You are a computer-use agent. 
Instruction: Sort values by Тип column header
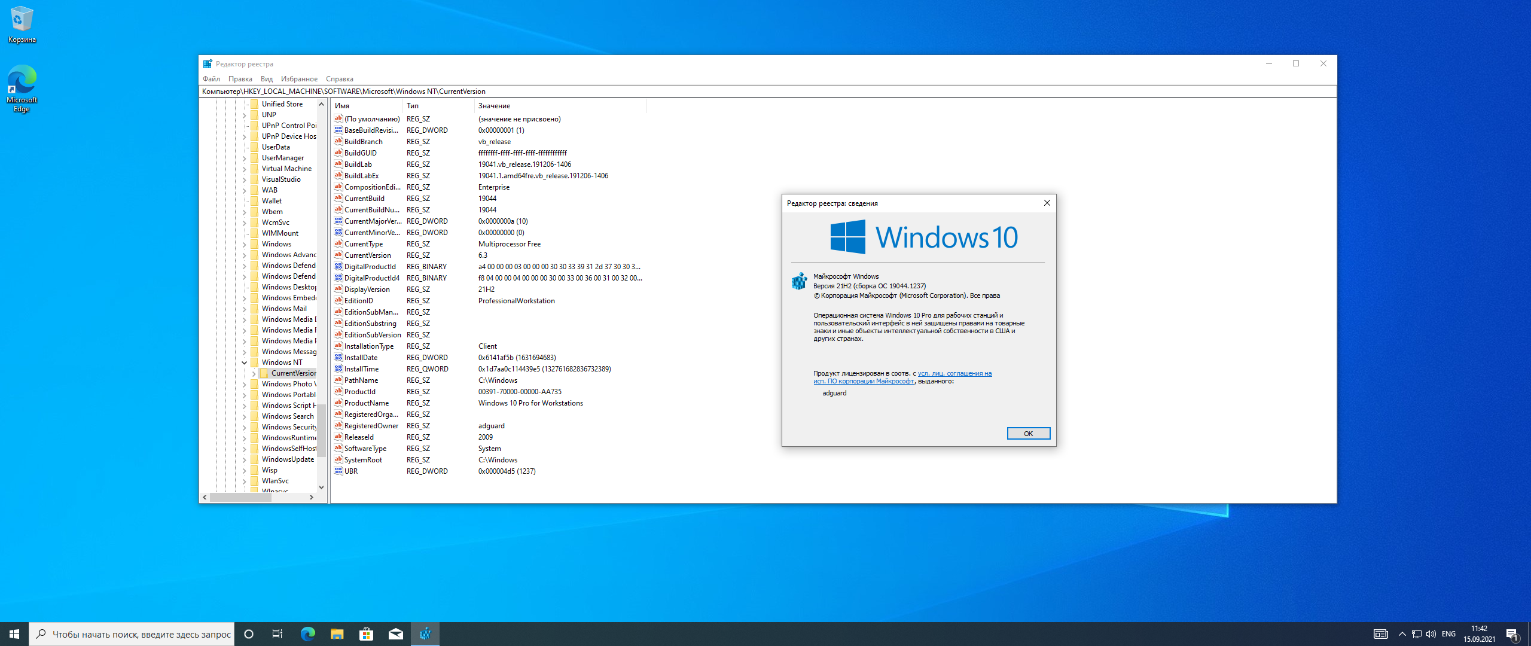pos(438,106)
